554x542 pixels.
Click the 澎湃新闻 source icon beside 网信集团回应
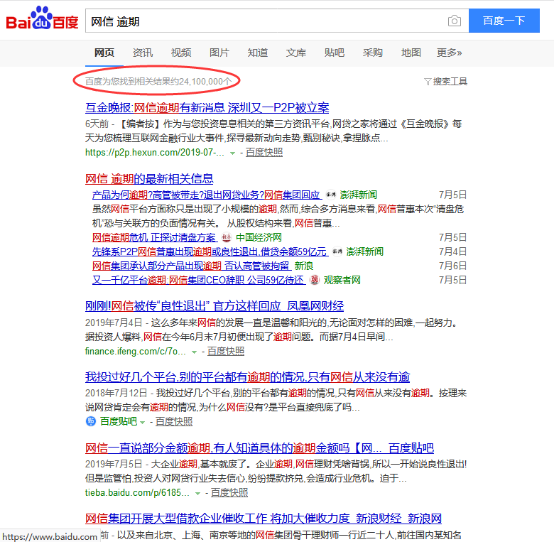[331, 195]
